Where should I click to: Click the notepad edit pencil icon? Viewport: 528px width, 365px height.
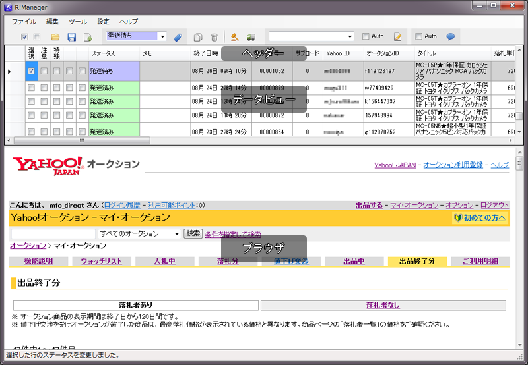click(x=398, y=37)
